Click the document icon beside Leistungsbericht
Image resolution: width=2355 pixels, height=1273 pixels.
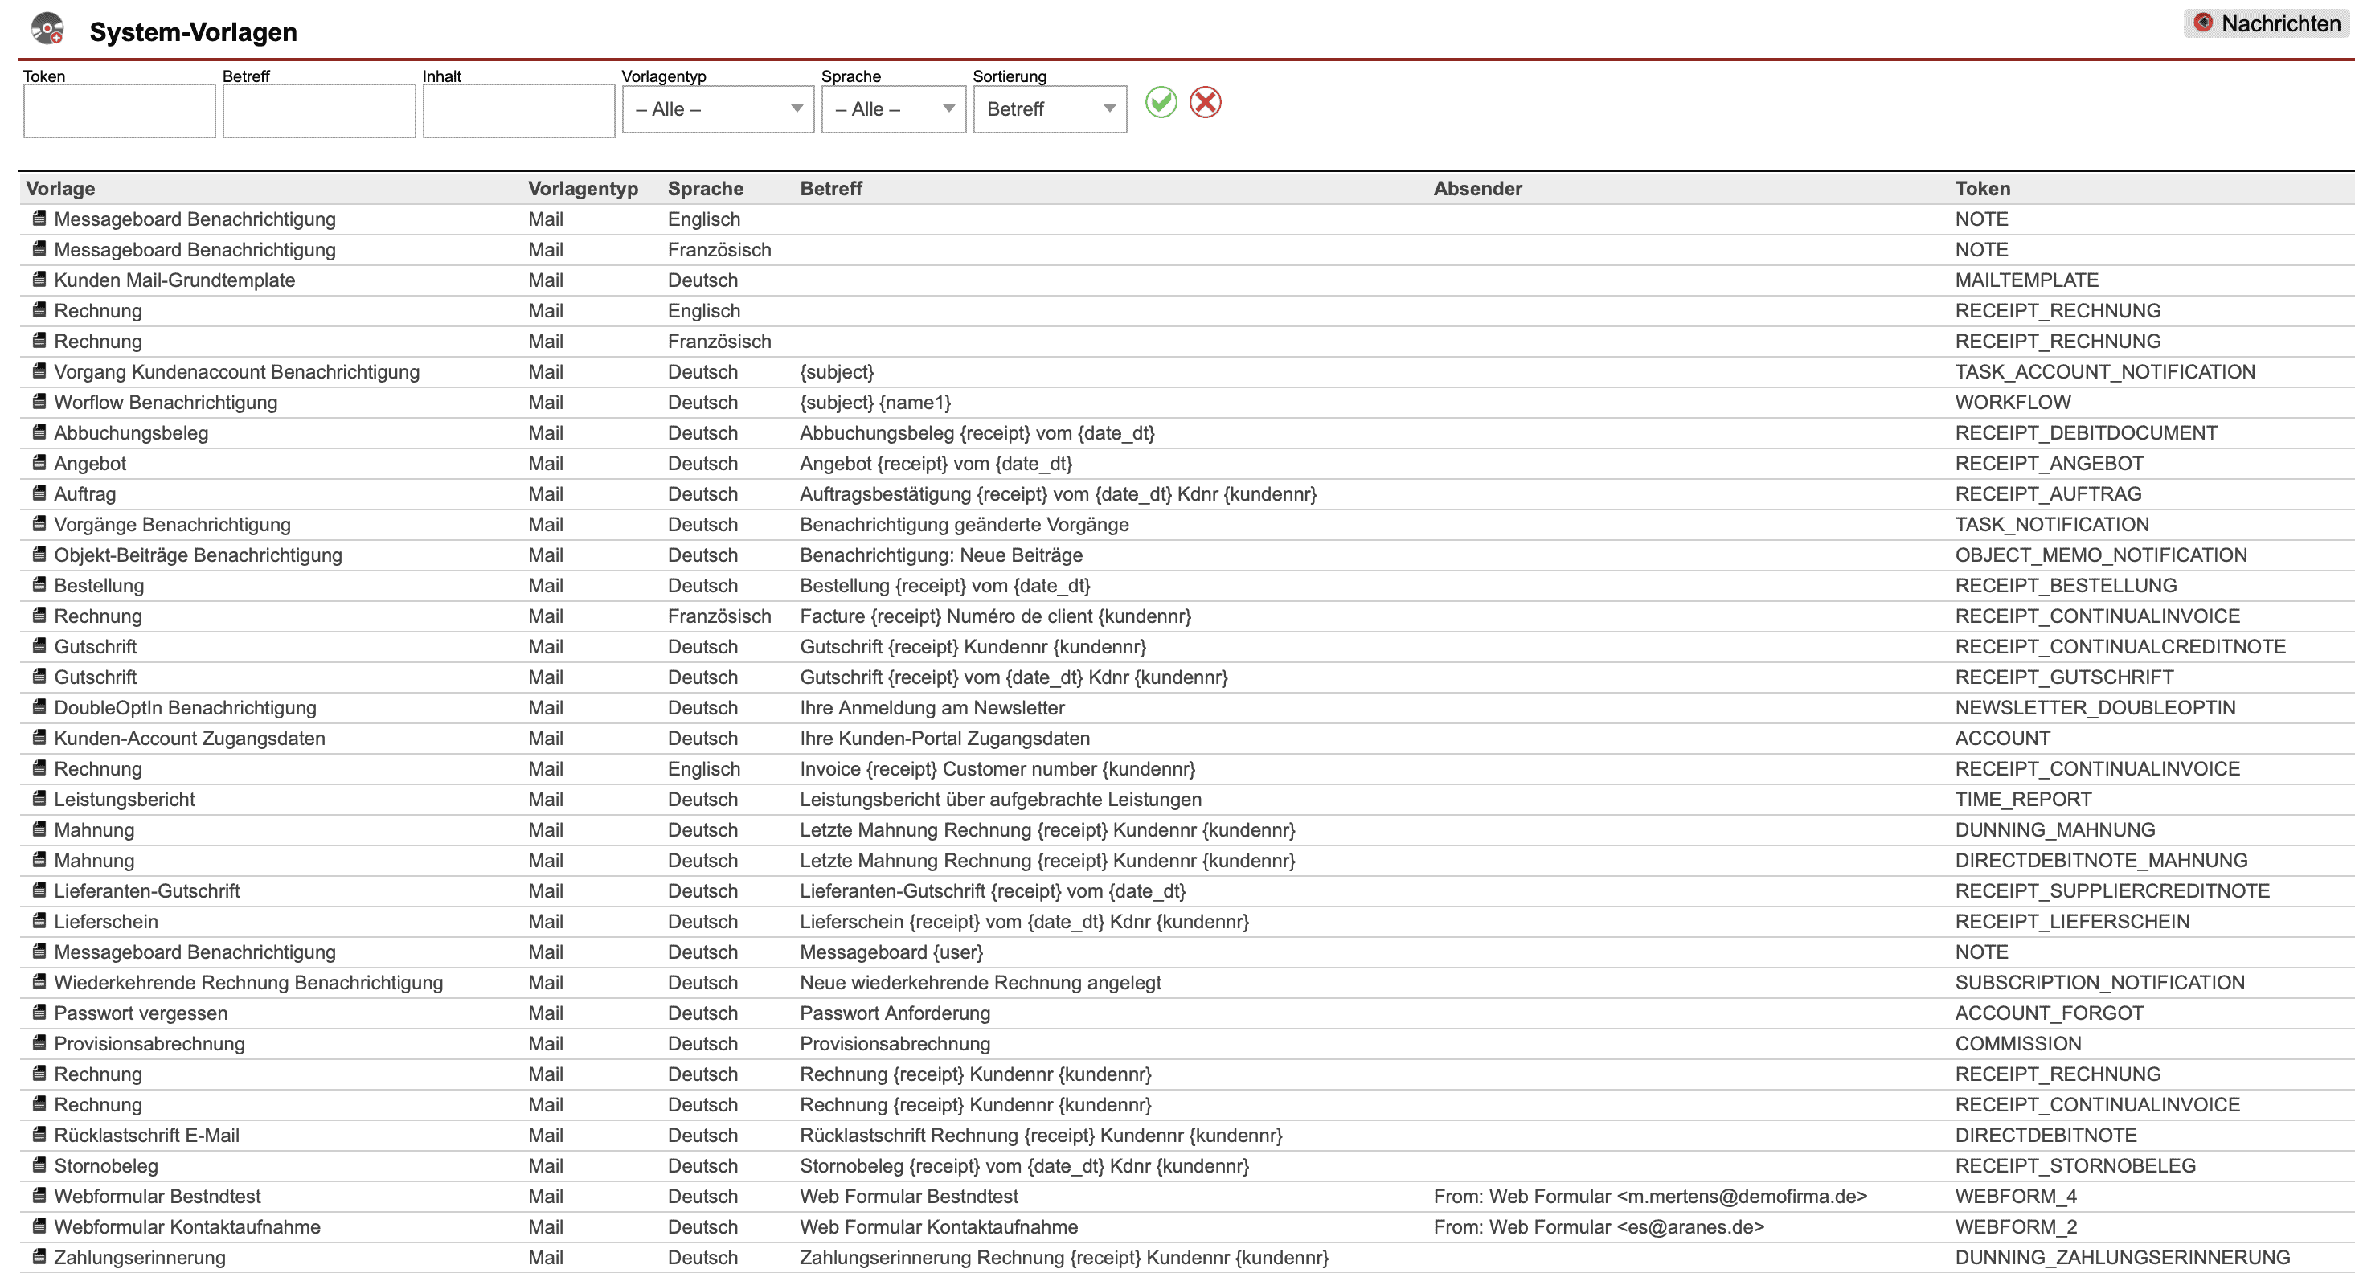(39, 799)
